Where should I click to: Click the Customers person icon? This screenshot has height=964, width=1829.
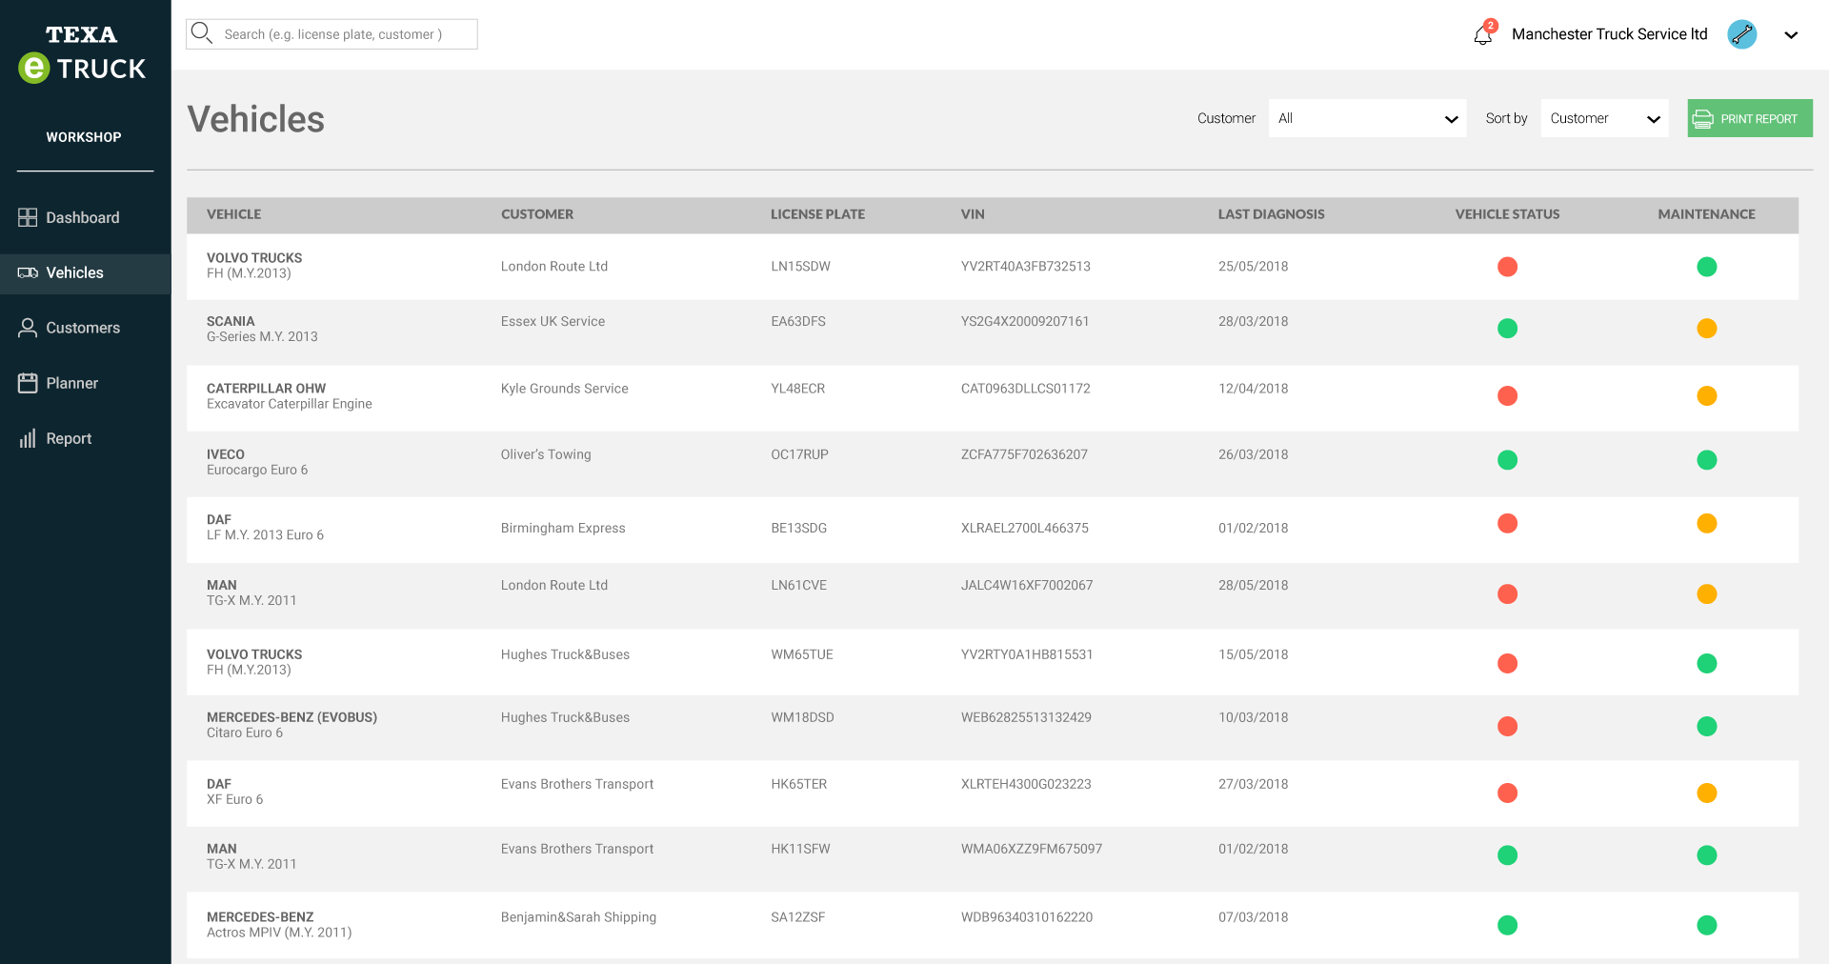coord(28,328)
